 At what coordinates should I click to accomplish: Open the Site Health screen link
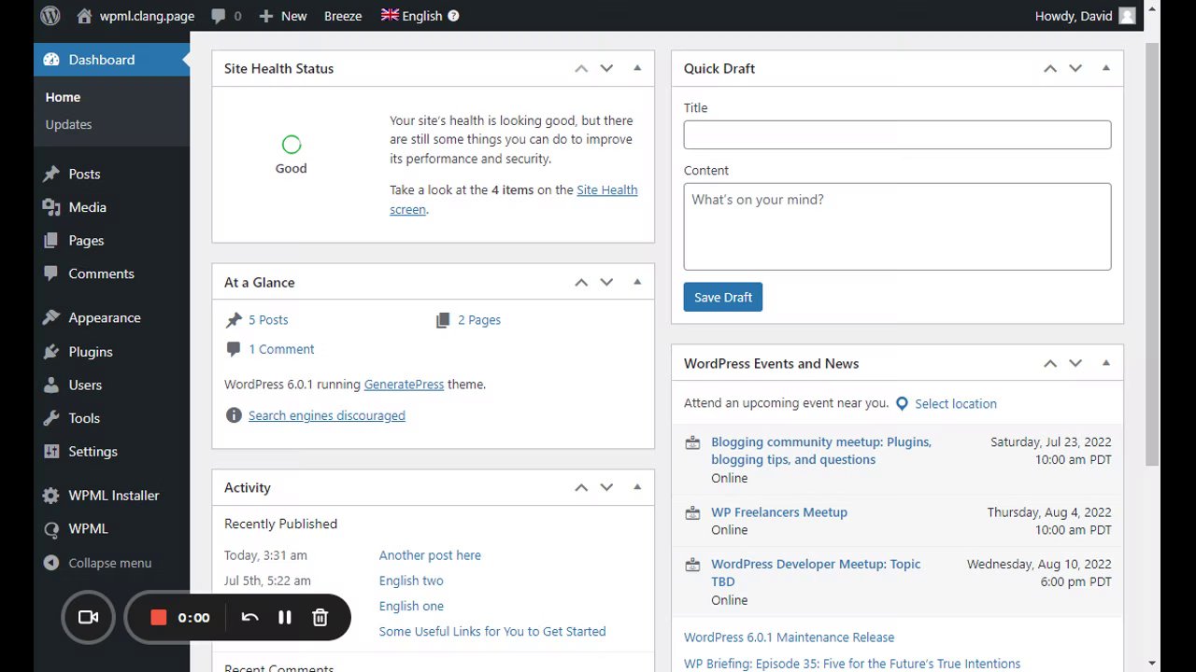click(x=606, y=190)
